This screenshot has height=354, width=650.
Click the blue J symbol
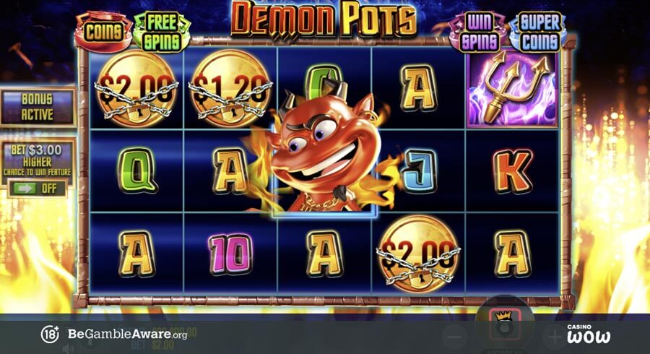tap(419, 170)
